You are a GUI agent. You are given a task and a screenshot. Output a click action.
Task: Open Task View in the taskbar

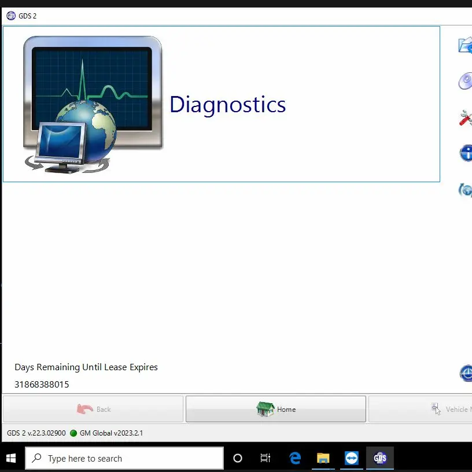point(265,458)
